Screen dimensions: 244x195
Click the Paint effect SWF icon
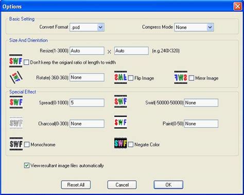[x=120, y=122]
